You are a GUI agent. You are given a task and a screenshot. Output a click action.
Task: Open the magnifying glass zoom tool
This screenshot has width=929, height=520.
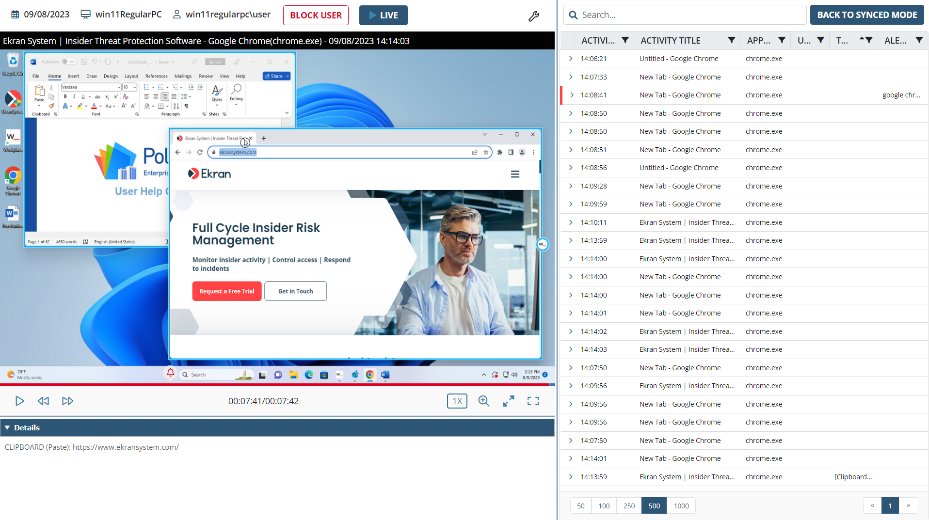click(483, 401)
